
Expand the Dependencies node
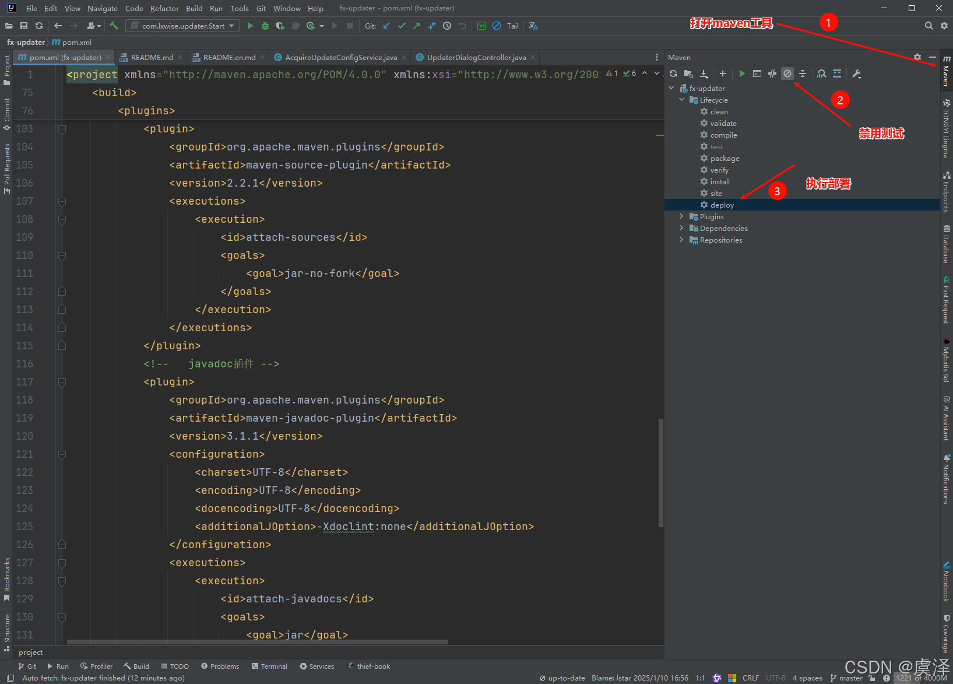(x=682, y=228)
